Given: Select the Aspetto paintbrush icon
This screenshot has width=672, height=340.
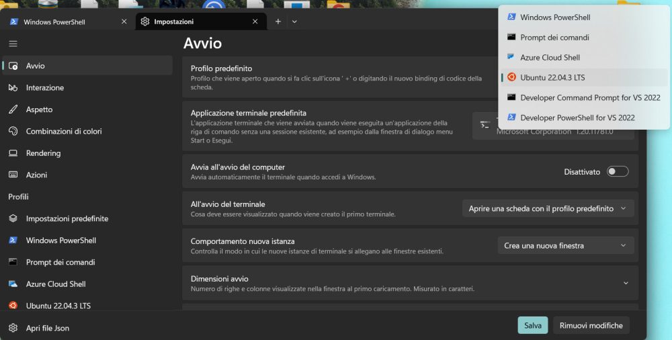Looking at the screenshot, I should (13, 110).
